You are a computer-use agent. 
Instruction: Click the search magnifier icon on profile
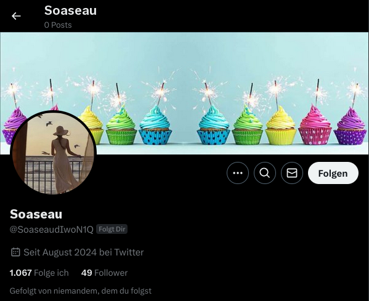[265, 173]
